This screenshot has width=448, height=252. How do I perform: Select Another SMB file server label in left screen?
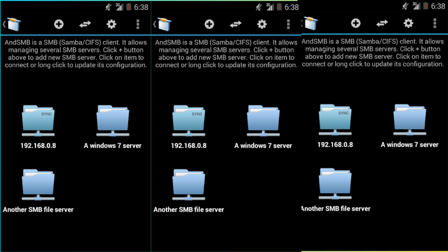coord(38,210)
